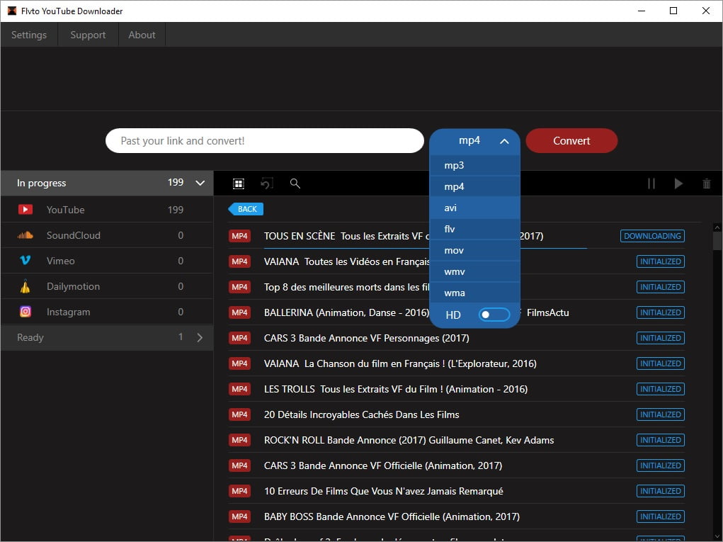Select the 'YouTube' sidebar label

(65, 210)
